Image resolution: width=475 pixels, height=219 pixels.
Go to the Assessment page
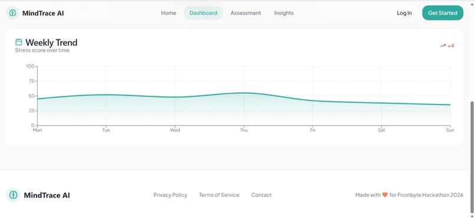tap(245, 13)
